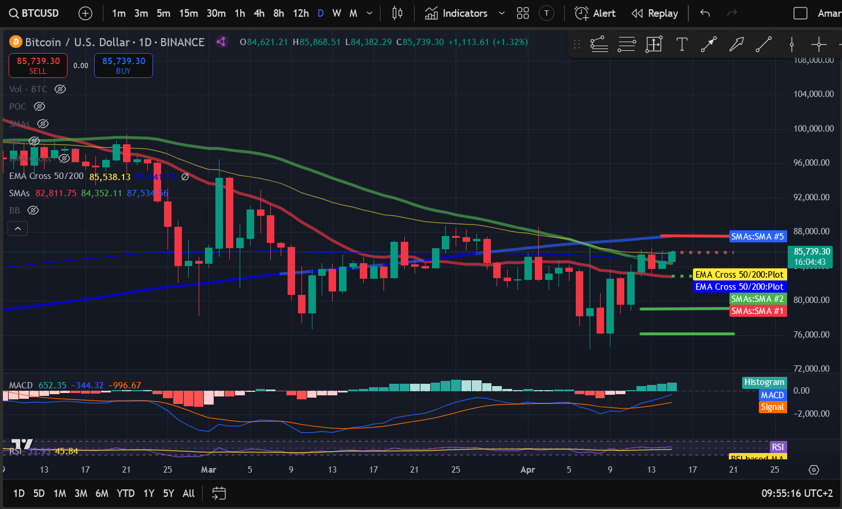Open the indicator templates grid icon

(523, 13)
